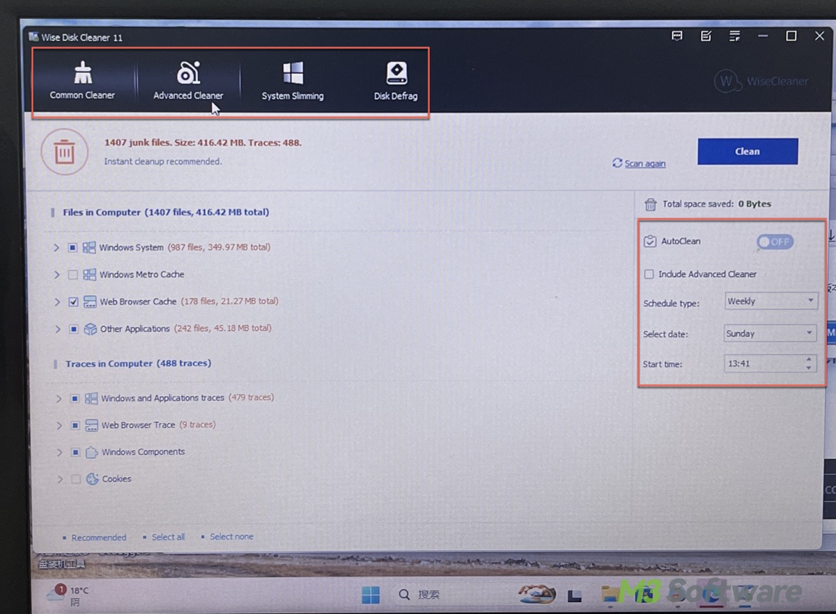
Task: Click the Windows System category icon
Action: pos(89,247)
